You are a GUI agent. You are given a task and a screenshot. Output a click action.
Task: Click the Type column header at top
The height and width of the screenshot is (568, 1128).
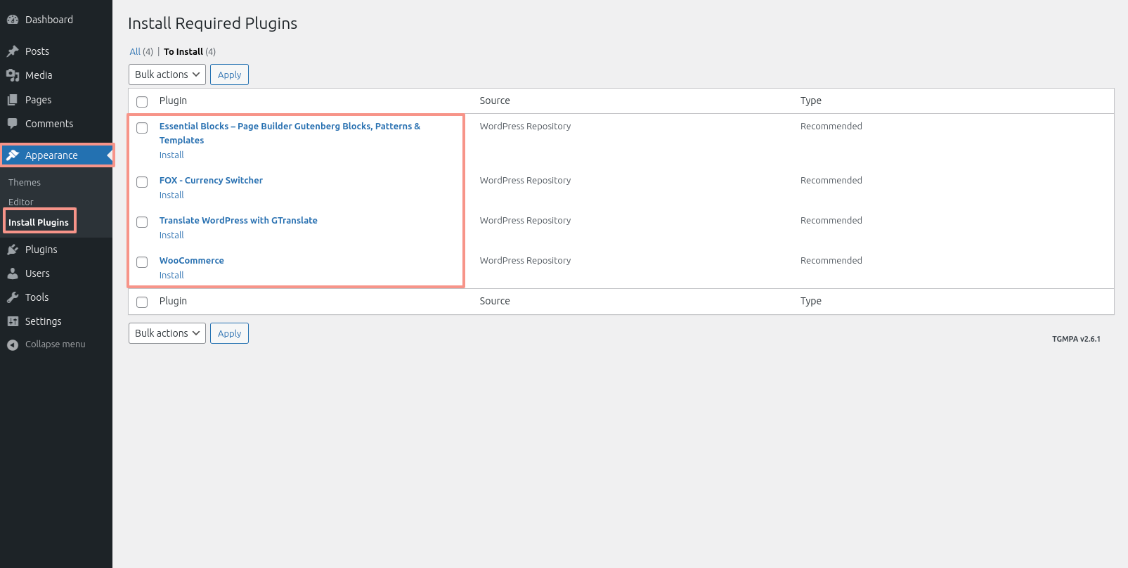811,101
